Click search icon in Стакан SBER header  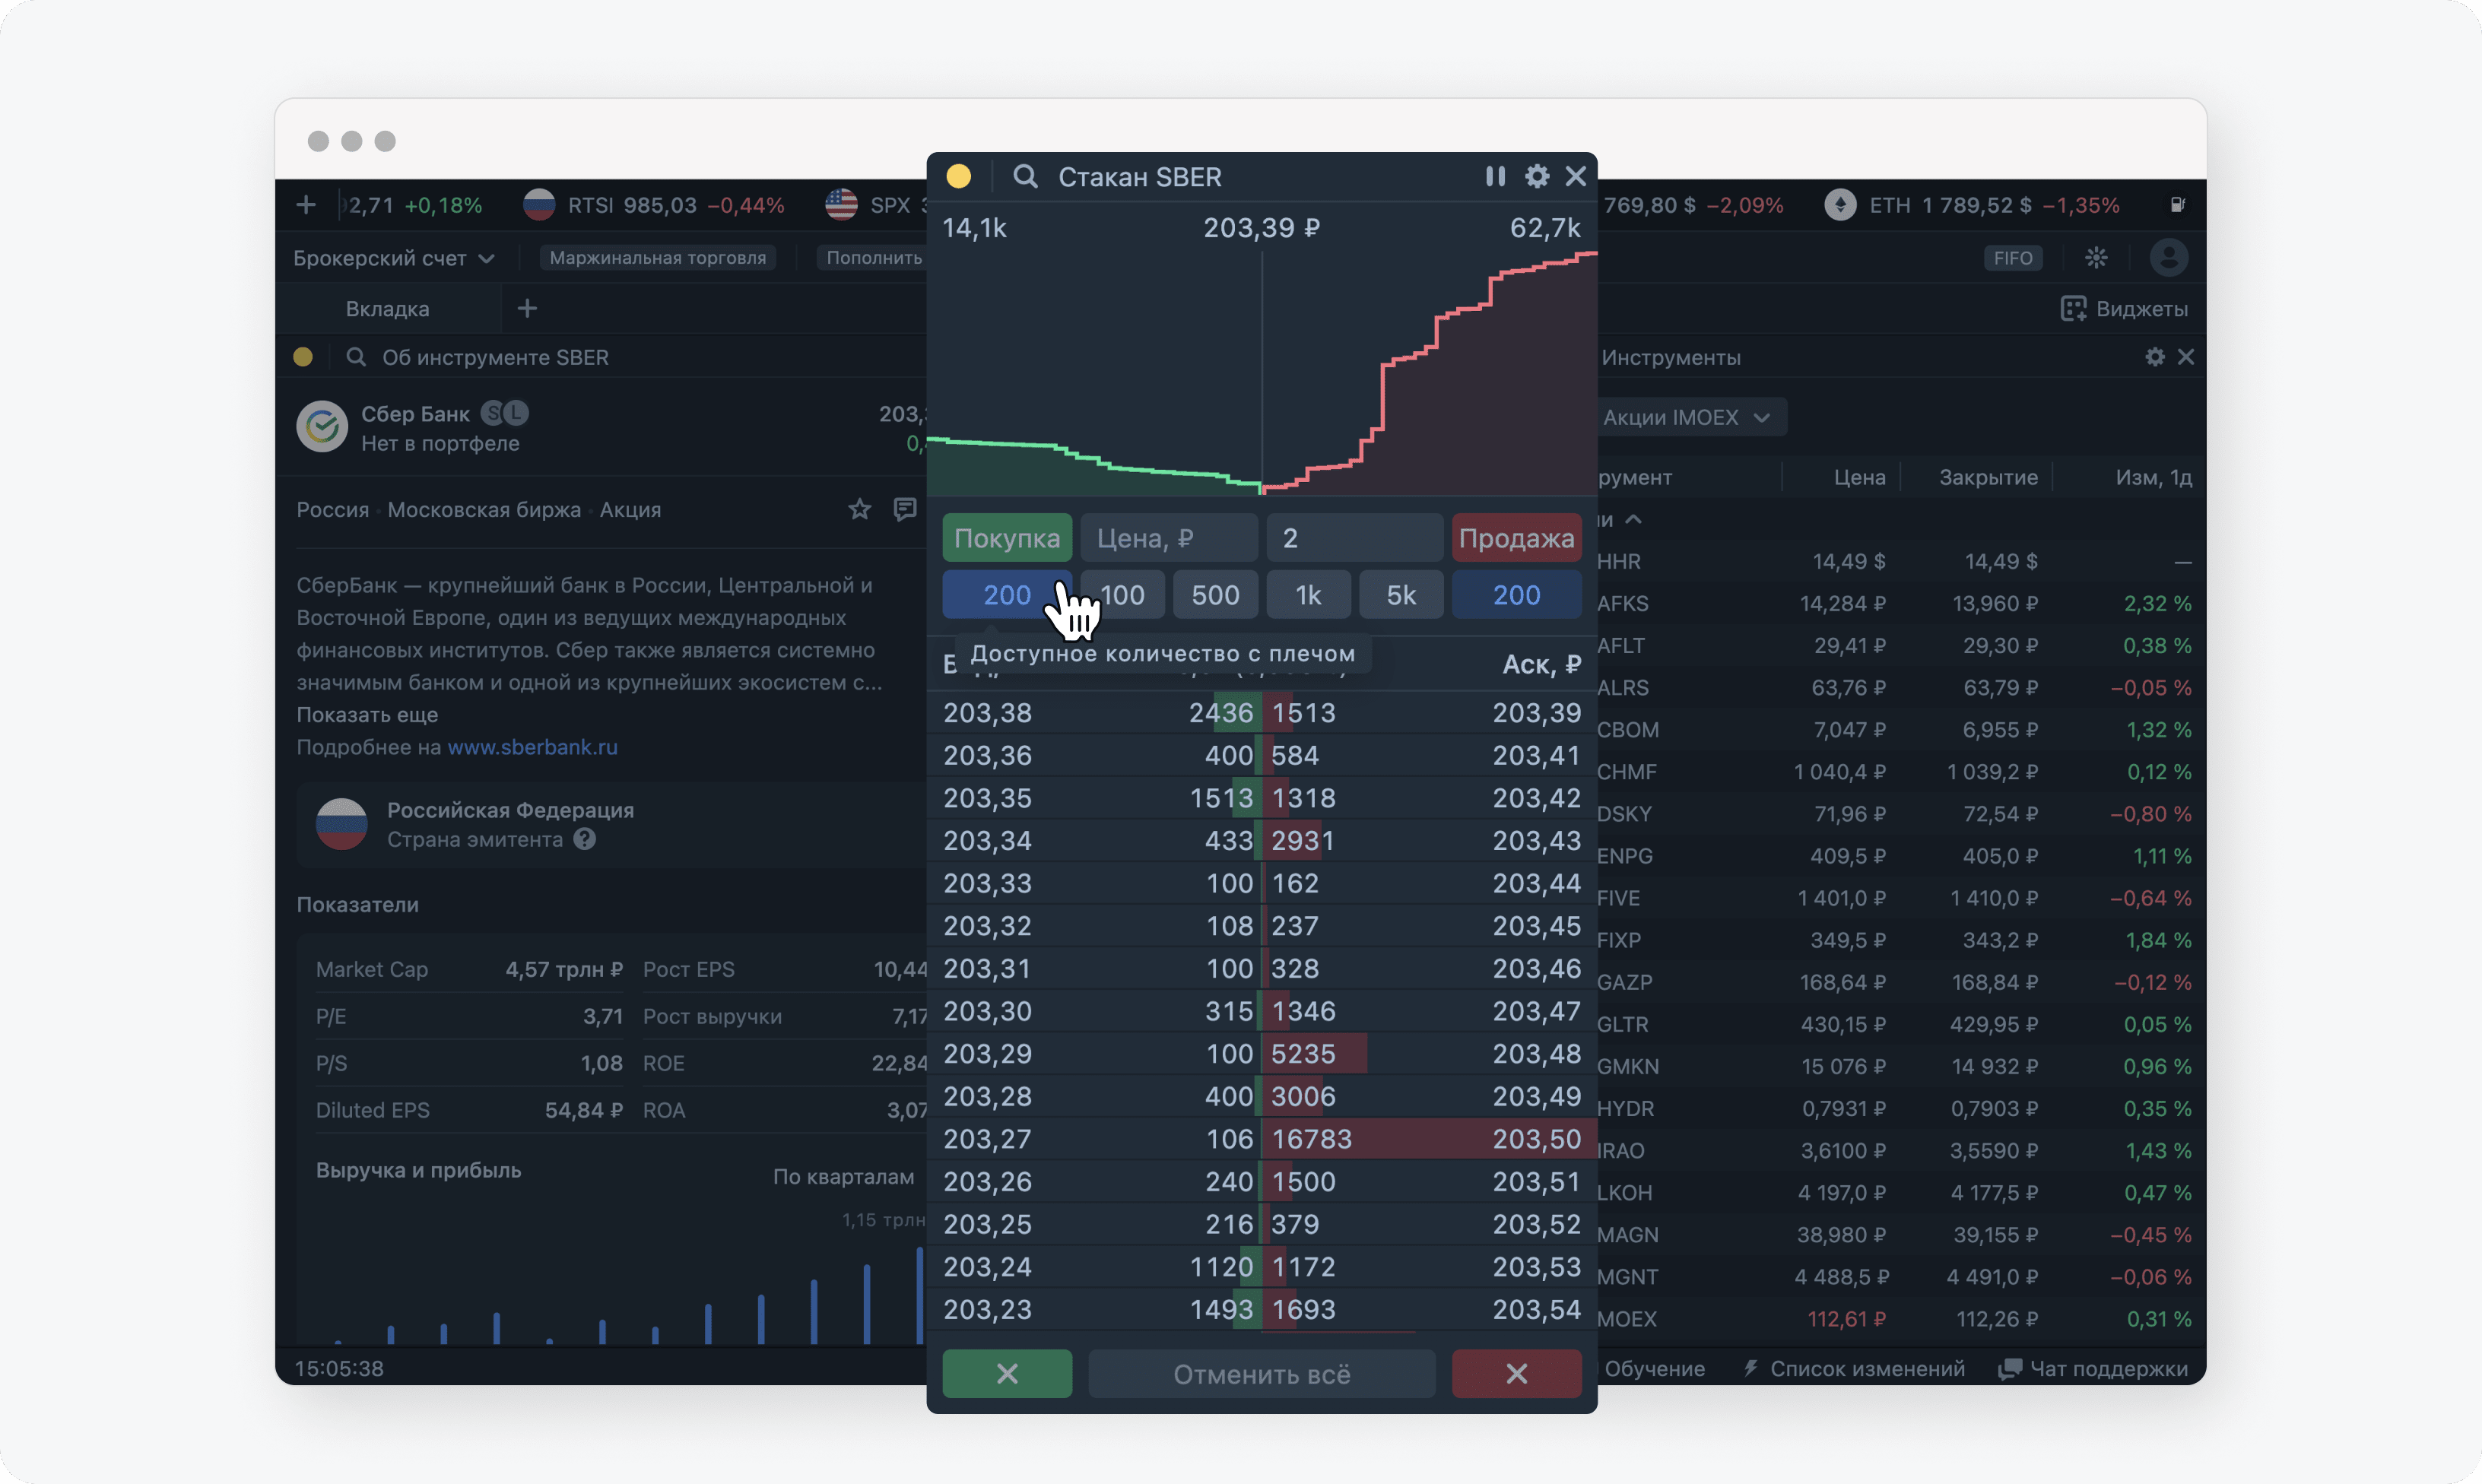tap(1025, 177)
